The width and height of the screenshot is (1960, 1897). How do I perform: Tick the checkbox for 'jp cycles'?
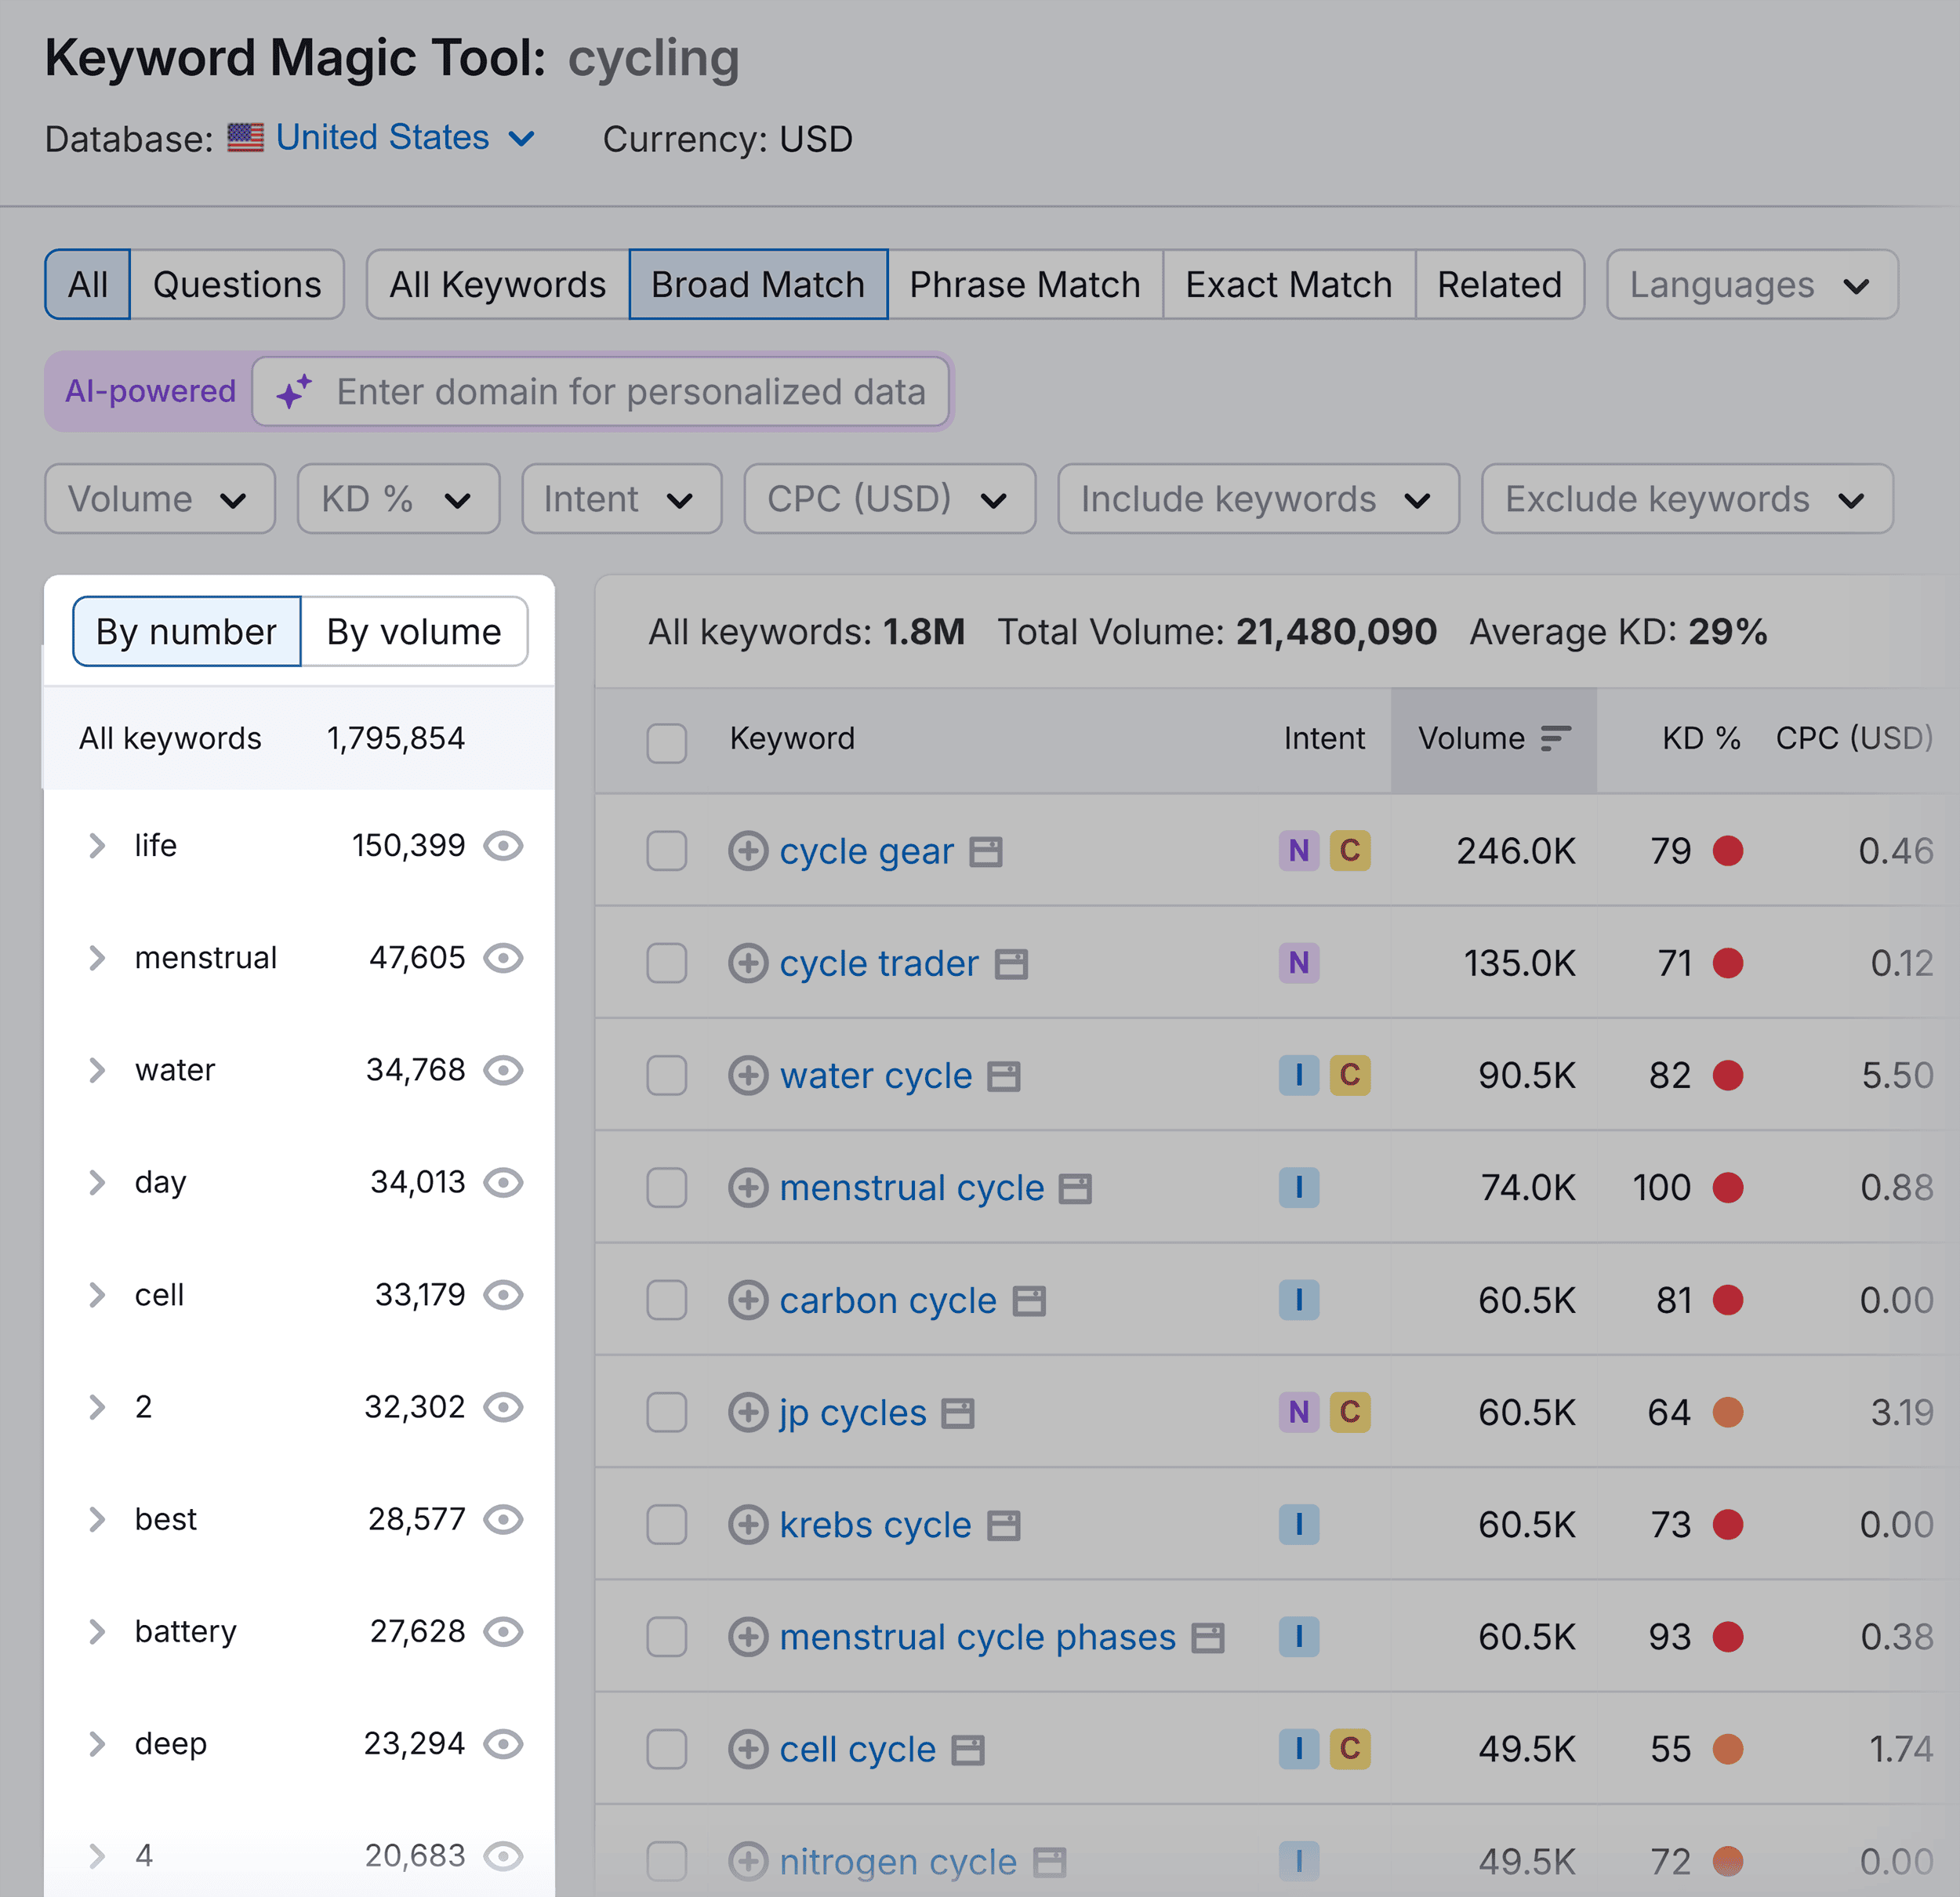click(667, 1412)
